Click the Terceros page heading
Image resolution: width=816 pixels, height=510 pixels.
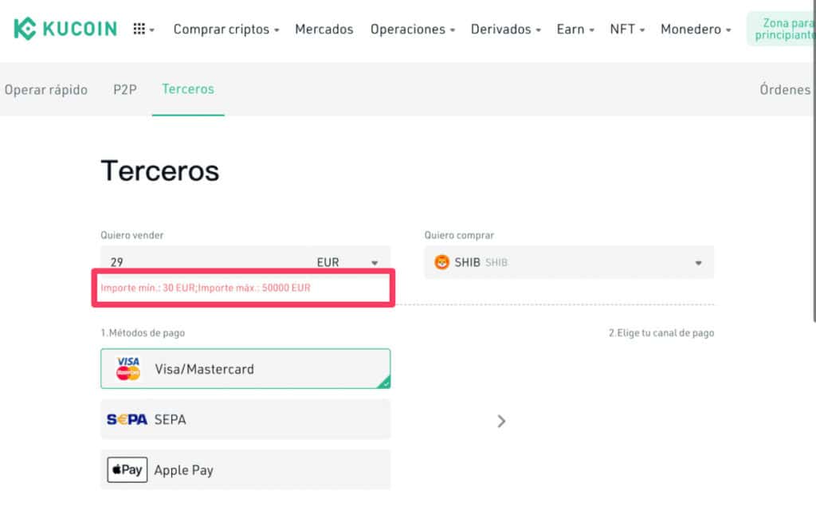coord(160,171)
